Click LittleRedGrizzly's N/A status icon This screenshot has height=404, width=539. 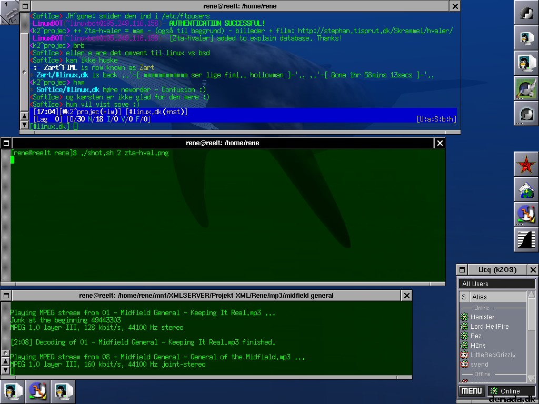464,355
